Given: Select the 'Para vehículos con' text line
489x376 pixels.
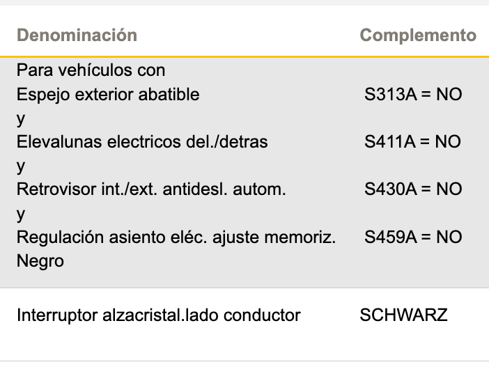Looking at the screenshot, I should tap(91, 70).
